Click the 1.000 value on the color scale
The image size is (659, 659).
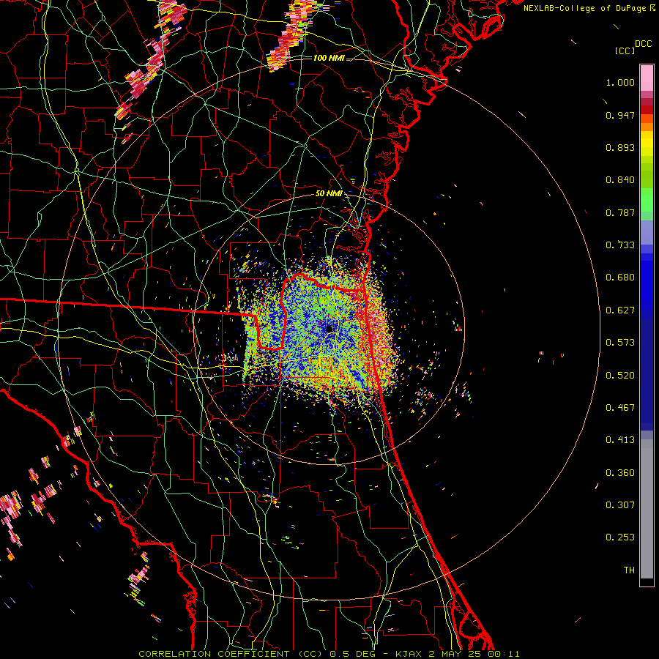coord(620,82)
